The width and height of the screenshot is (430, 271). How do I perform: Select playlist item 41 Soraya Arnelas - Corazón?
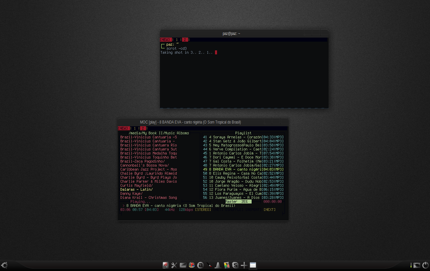[x=243, y=137]
